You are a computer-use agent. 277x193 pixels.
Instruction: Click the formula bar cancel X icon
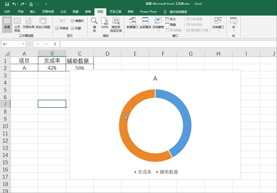[x=38, y=44]
